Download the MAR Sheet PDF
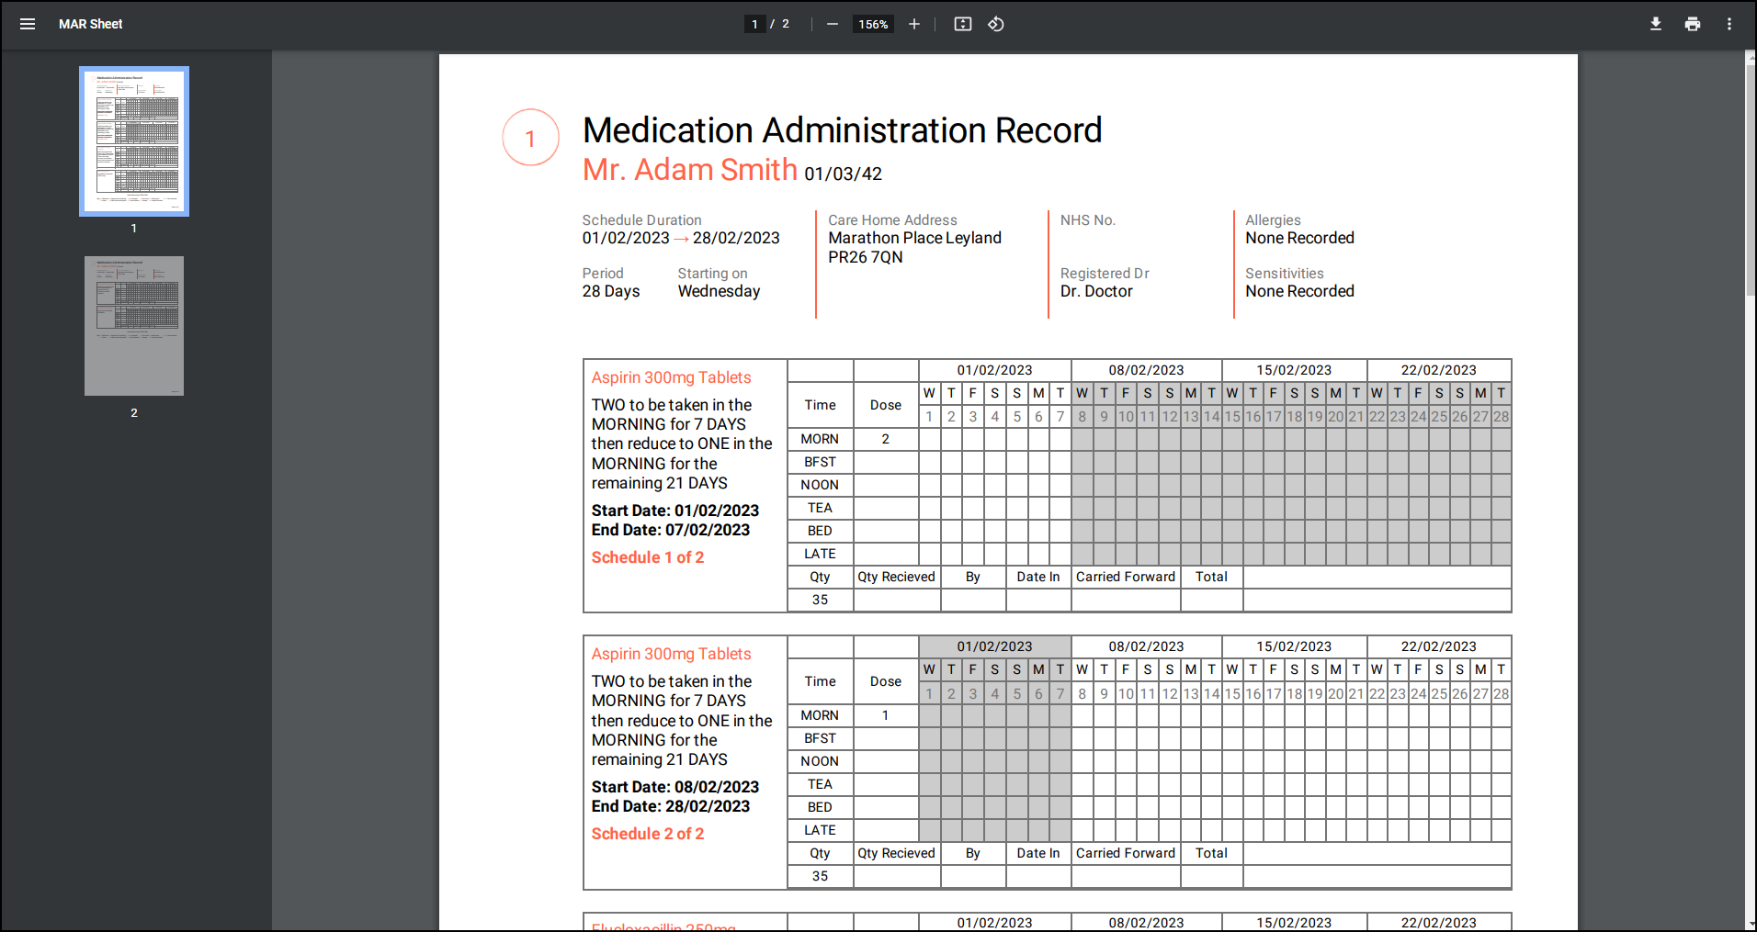The width and height of the screenshot is (1757, 932). click(1655, 24)
